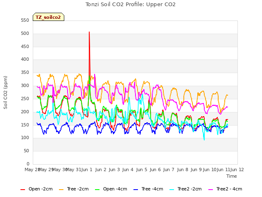Click the 'Jun 3' x-axis date label
Screen dimensions: 262x197
114,170
